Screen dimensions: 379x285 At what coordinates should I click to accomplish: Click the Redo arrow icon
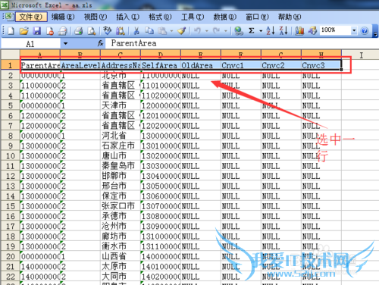216,31
